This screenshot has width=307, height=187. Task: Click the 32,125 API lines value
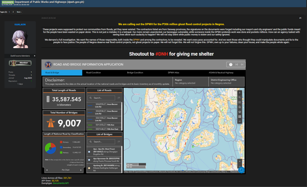point(55,181)
